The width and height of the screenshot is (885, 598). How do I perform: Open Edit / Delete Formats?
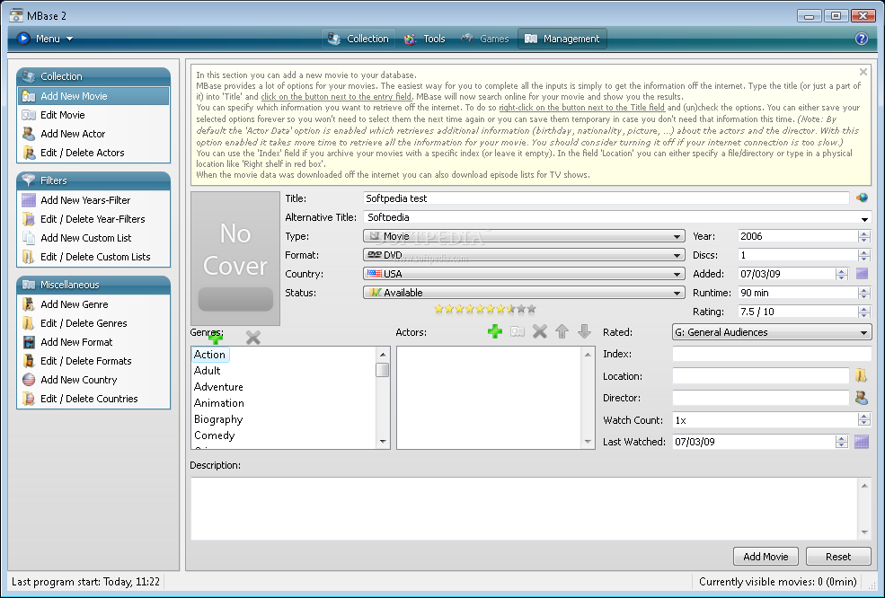point(93,361)
